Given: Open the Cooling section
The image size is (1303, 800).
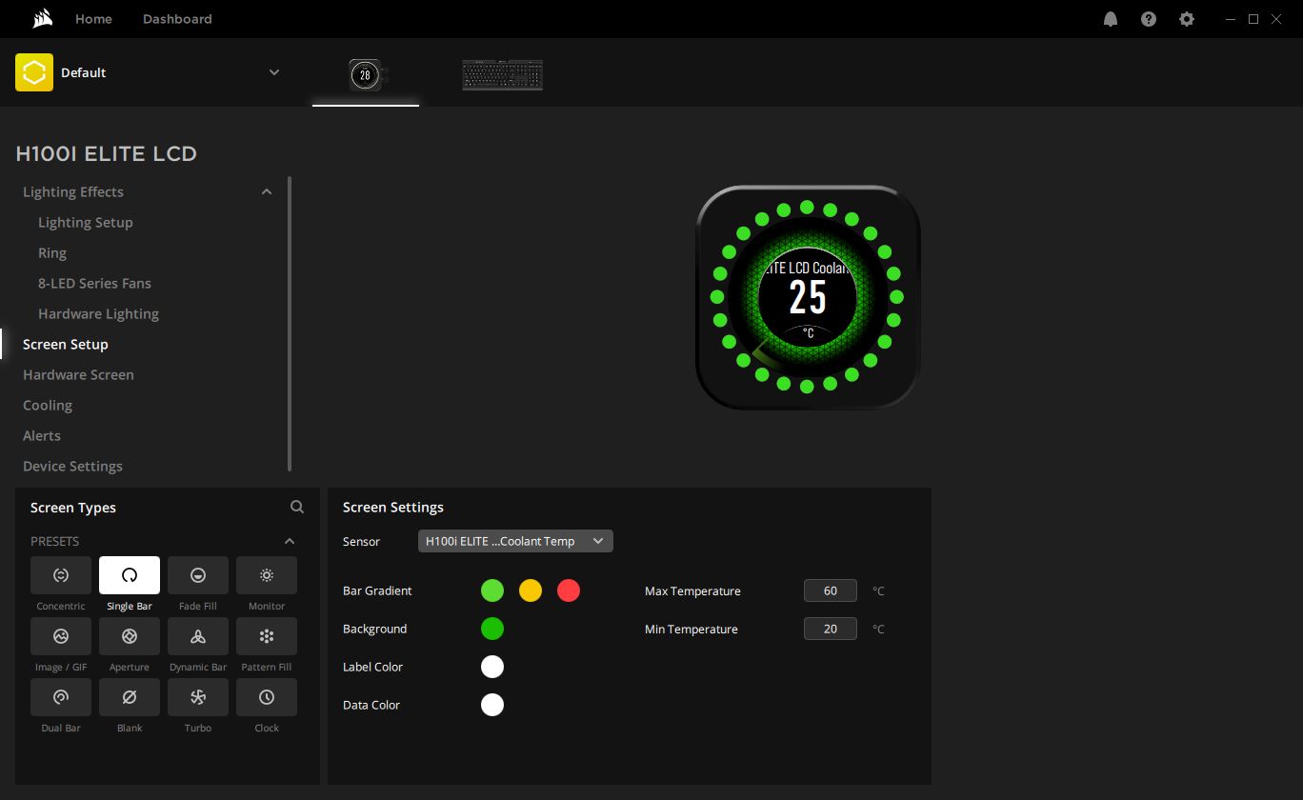Looking at the screenshot, I should tap(48, 405).
